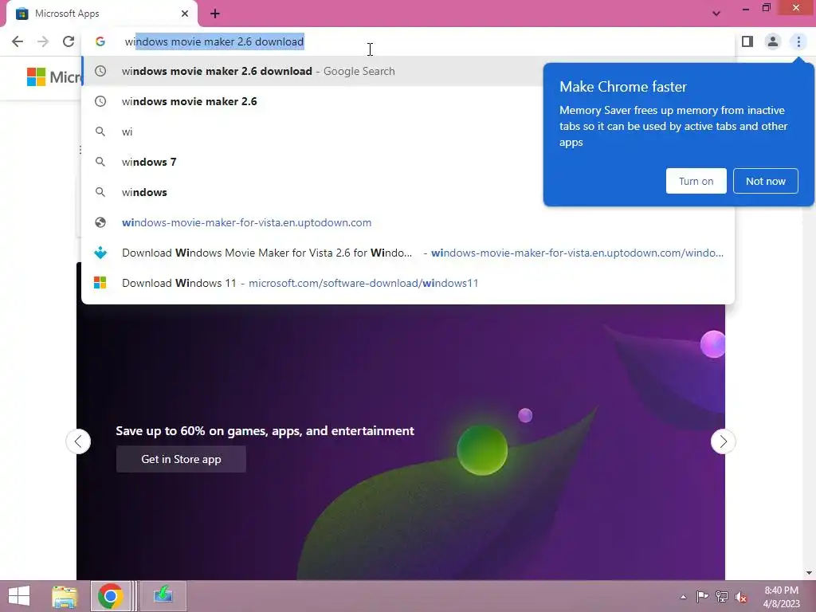Click magnifier icon beside 'wi' suggestion
Screen dimensions: 816x612
pyautogui.click(x=100, y=131)
